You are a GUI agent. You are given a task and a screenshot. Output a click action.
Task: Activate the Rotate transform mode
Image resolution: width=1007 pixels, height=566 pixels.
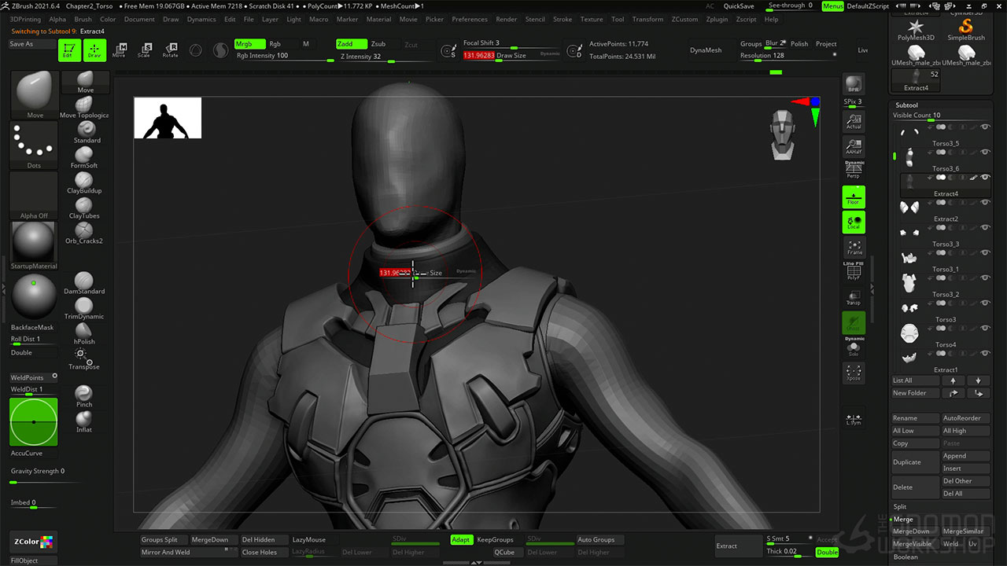(170, 50)
